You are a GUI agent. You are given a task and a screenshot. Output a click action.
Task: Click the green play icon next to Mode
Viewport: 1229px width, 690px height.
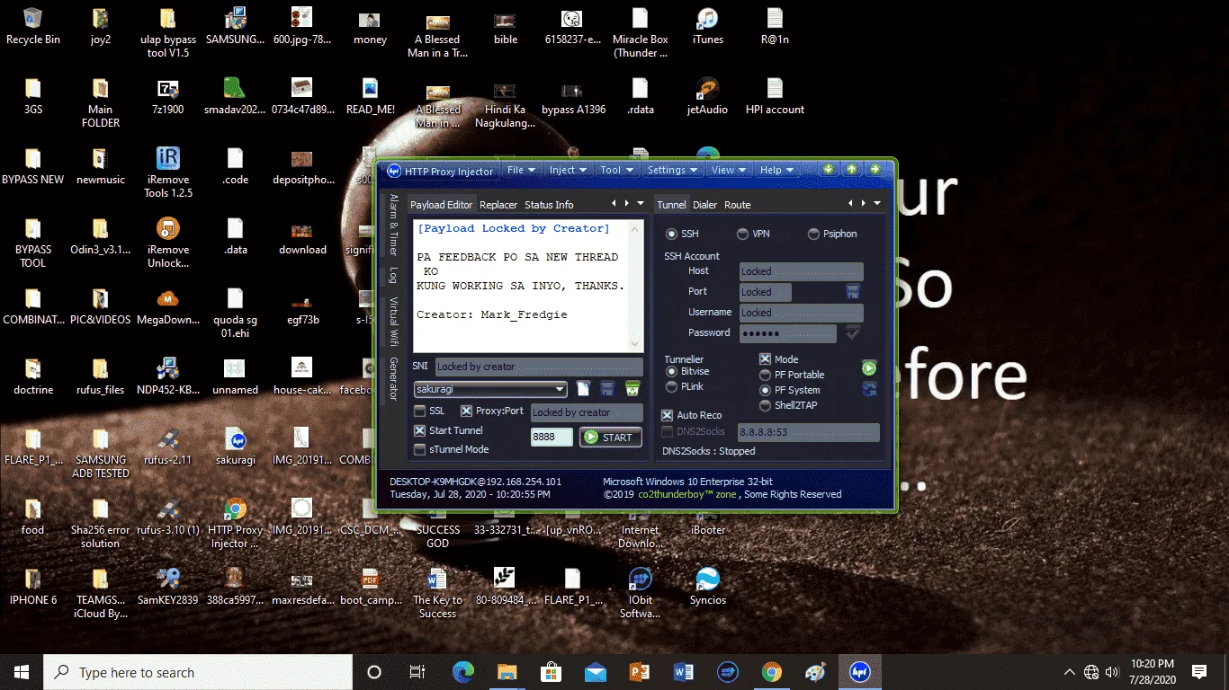pyautogui.click(x=868, y=367)
